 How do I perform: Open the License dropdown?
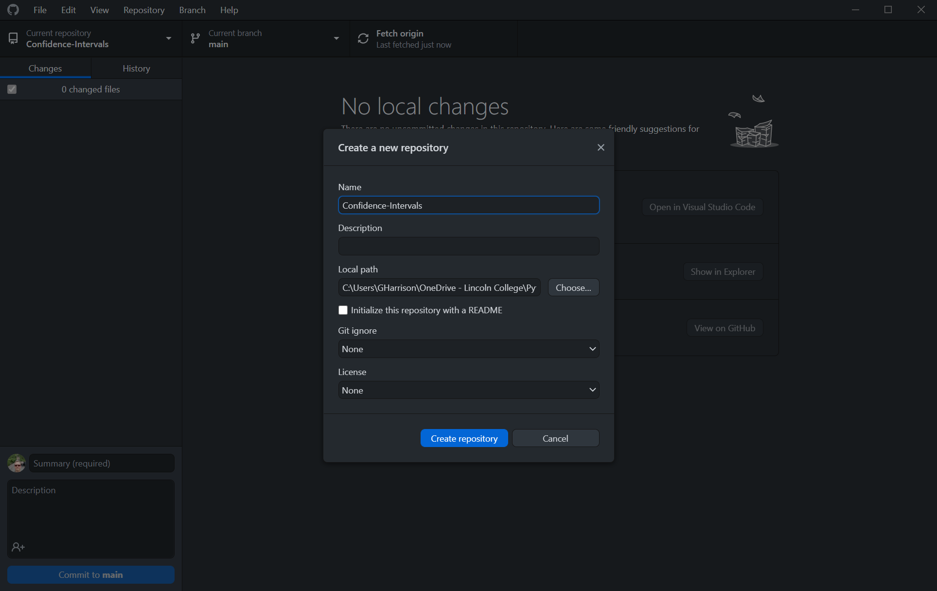tap(468, 390)
